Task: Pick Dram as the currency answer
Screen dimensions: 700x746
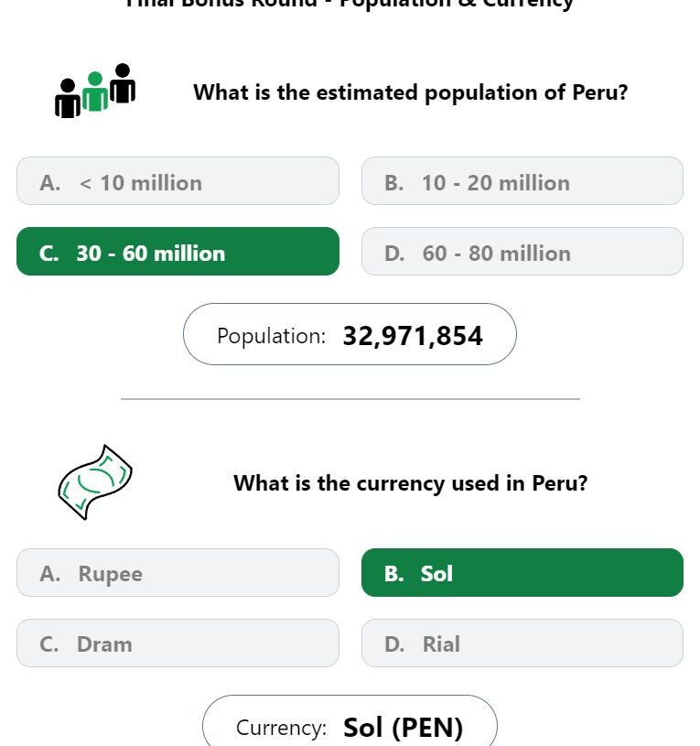Action: click(178, 643)
